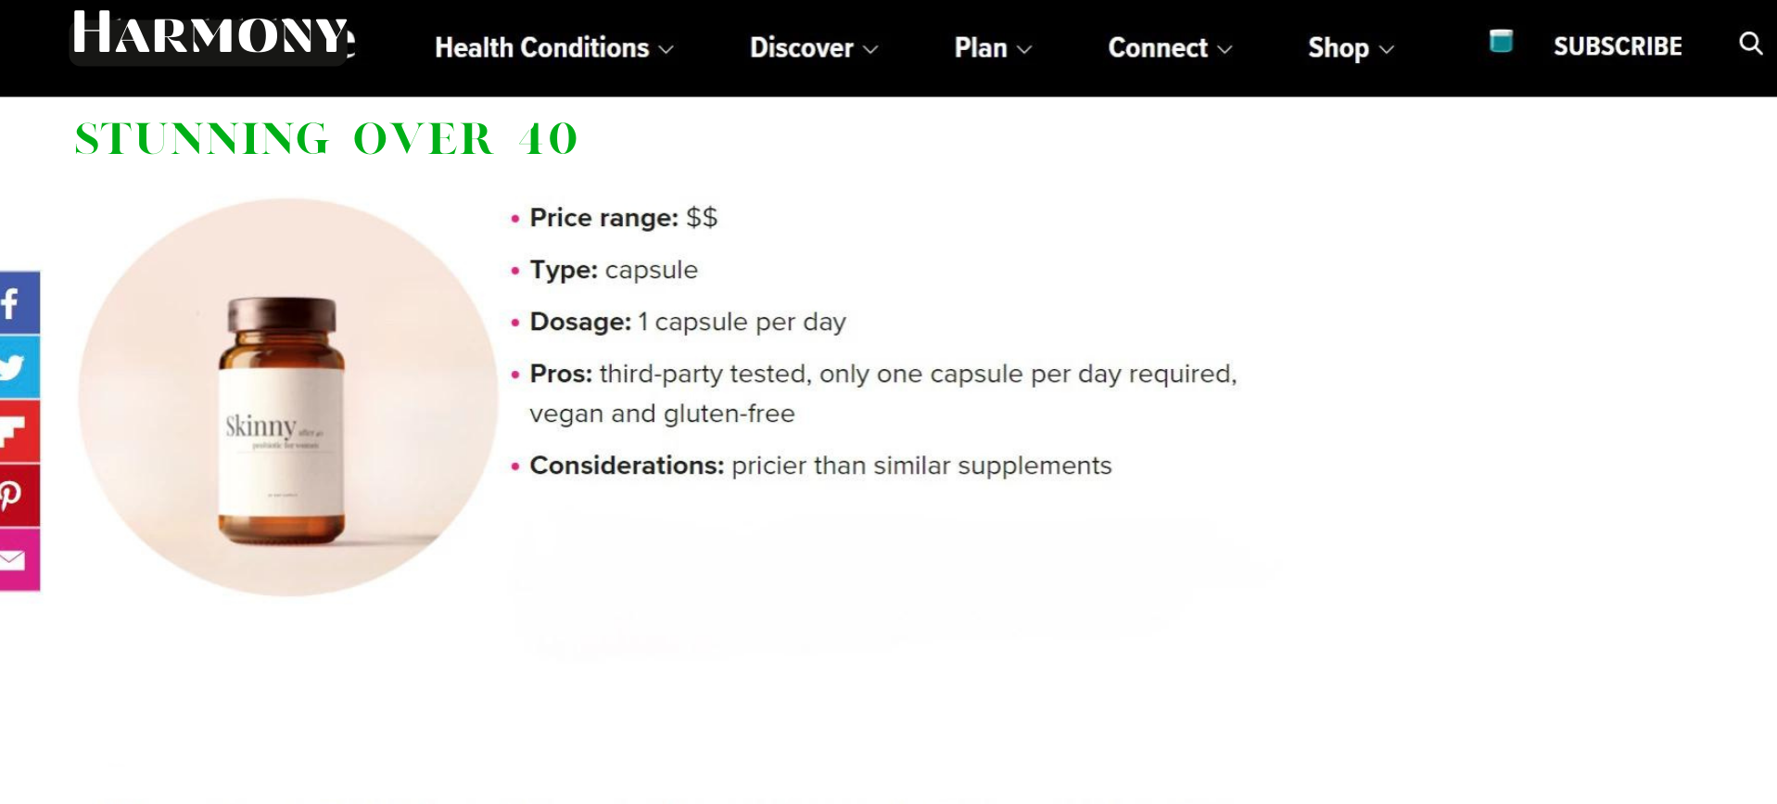Share the page on Twitter
The width and height of the screenshot is (1777, 804).
(19, 367)
